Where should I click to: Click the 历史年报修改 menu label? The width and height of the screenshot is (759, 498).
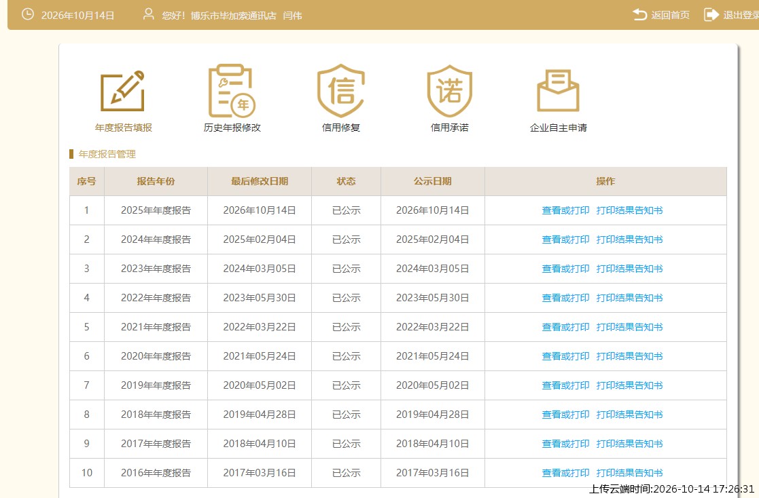tap(232, 128)
